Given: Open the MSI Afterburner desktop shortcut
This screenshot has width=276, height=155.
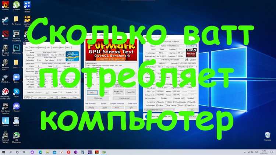Looking at the screenshot, I should [16, 137].
